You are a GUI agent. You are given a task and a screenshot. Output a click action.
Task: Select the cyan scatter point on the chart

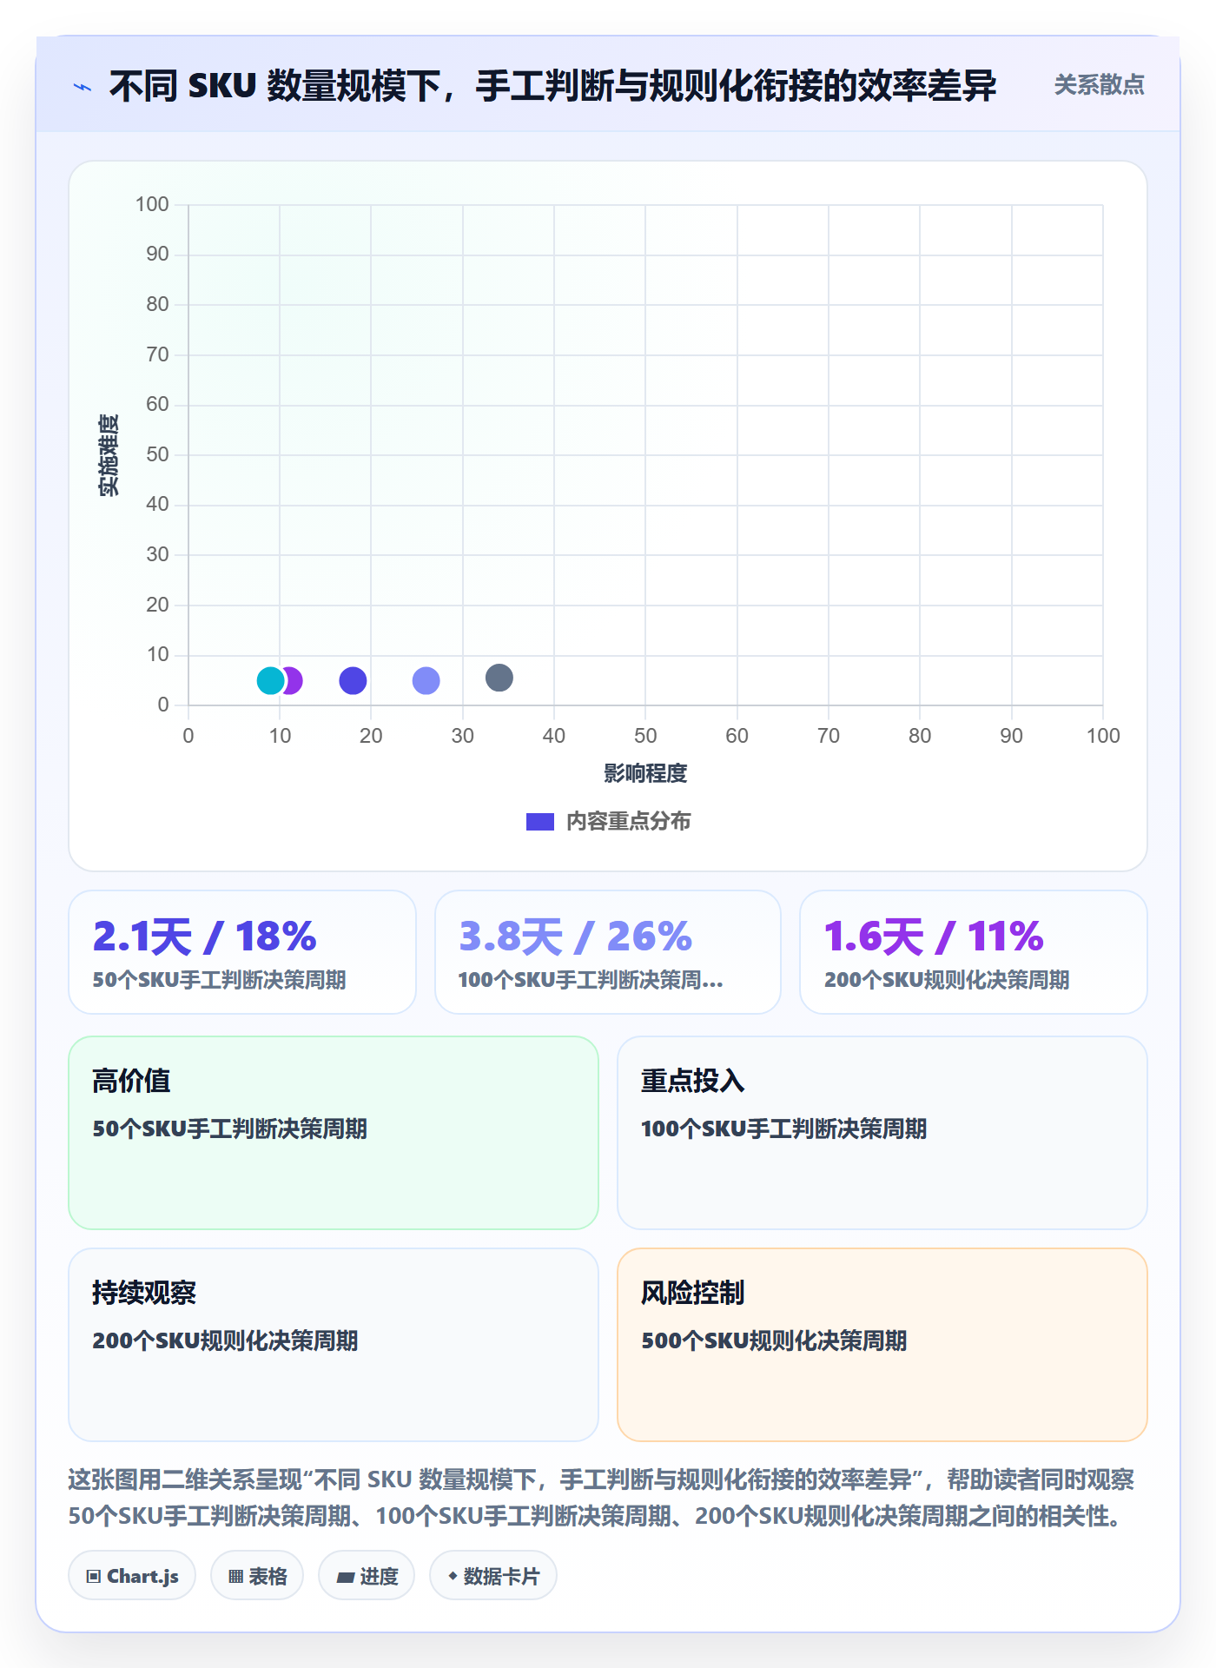tap(270, 680)
